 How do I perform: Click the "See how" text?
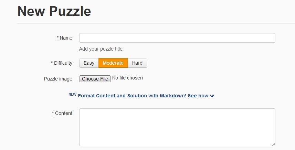click(198, 96)
